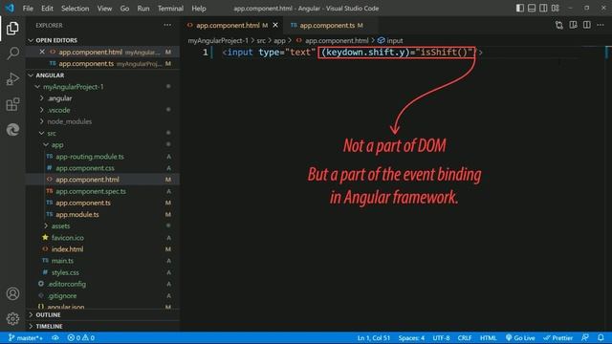The image size is (612, 344).
Task: Open the Help menu
Action: tap(199, 9)
